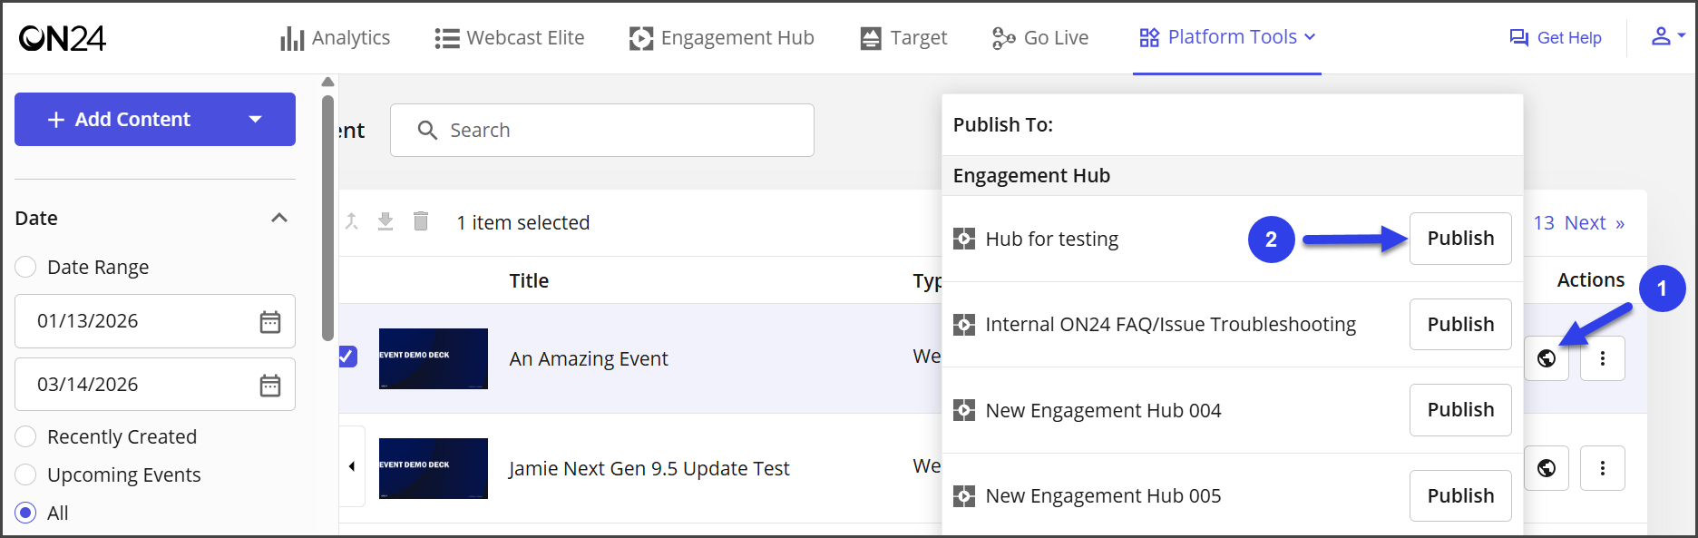
Task: Click the ON24 logo
Action: point(63,38)
